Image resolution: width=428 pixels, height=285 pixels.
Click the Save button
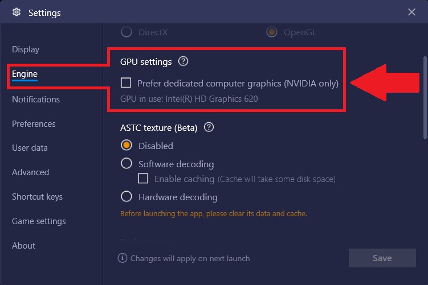pyautogui.click(x=382, y=258)
